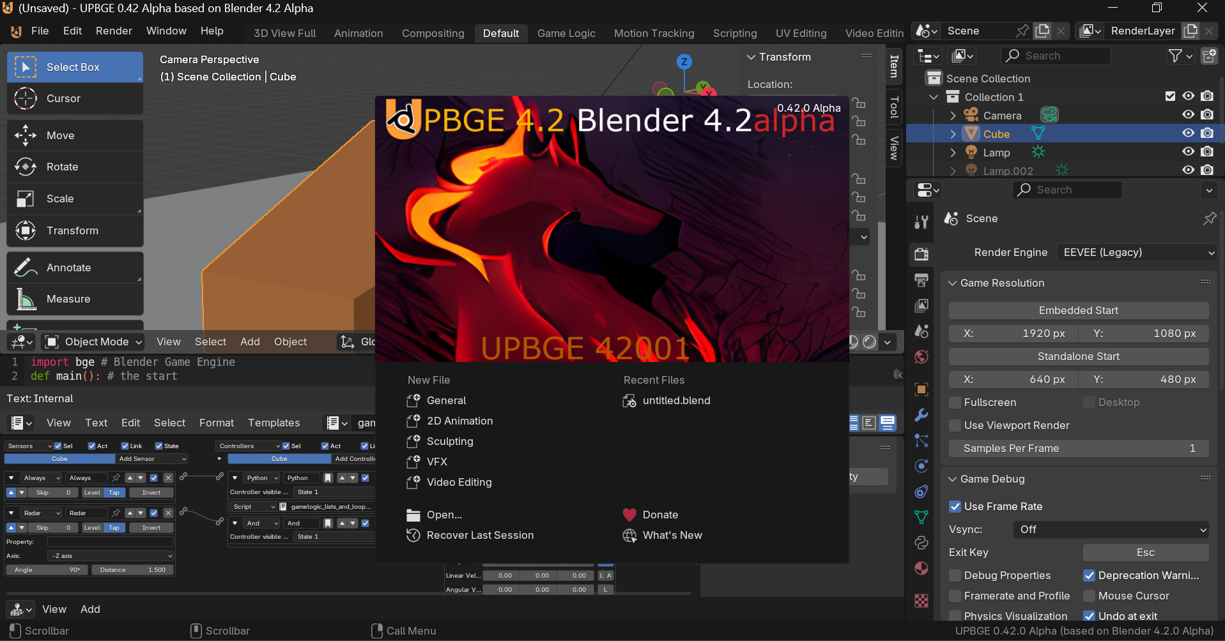Select the Scale tool

click(75, 199)
